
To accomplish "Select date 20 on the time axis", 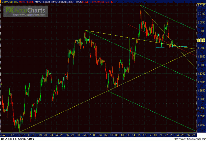I will point(45,135).
